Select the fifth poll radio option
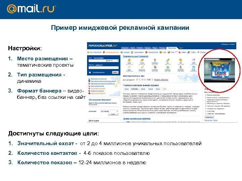The height and width of the screenshot is (181, 242). click(x=206, y=106)
